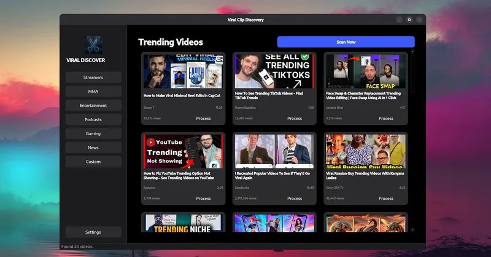Process the Viral Minimal Reel Edits video
Screen dimensions: 491x257
[x=203, y=118]
